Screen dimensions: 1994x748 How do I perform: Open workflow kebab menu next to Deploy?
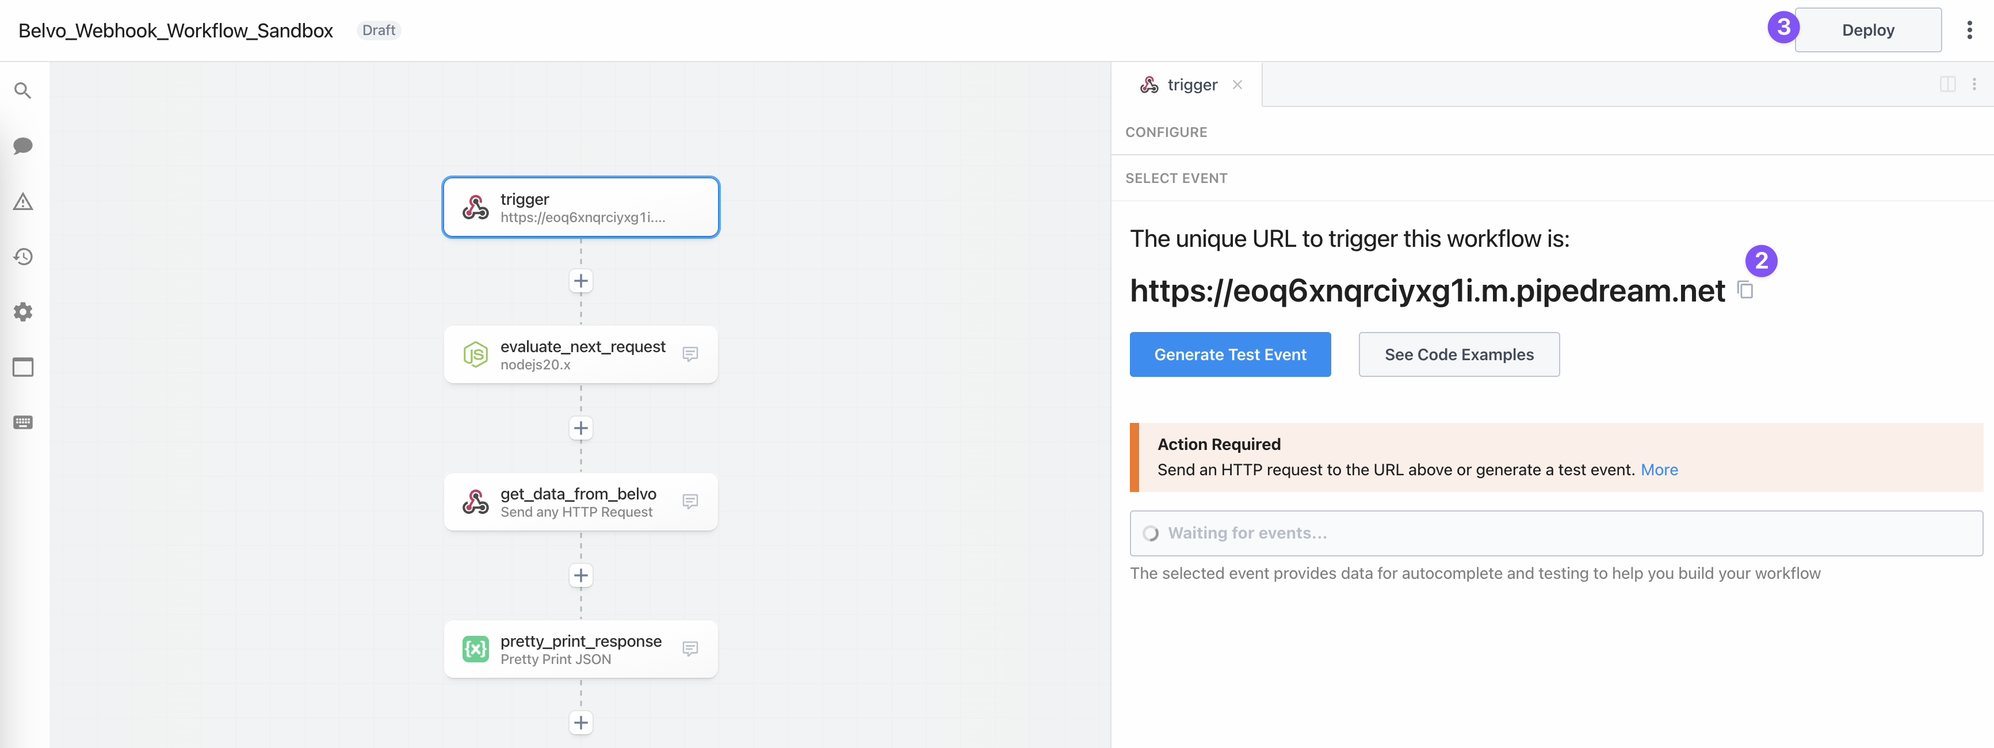click(1969, 30)
